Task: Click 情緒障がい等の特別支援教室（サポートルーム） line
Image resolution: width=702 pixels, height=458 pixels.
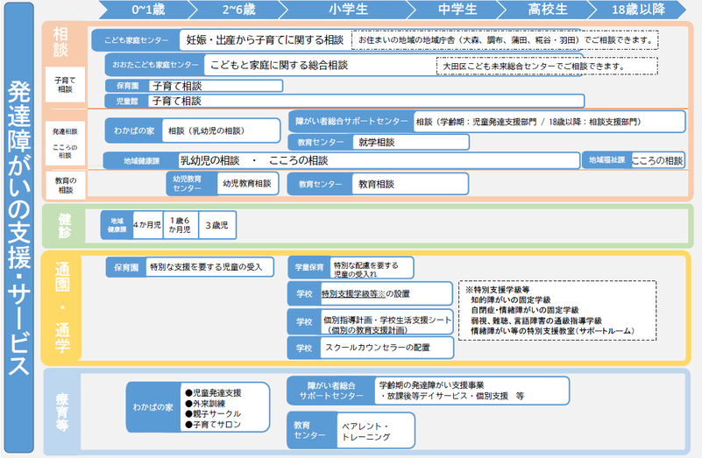Action: tap(552, 331)
